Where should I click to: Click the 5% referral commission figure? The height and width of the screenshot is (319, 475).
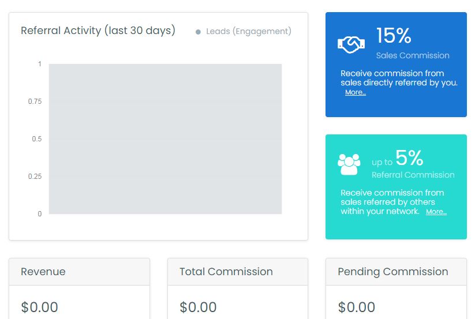click(x=409, y=157)
